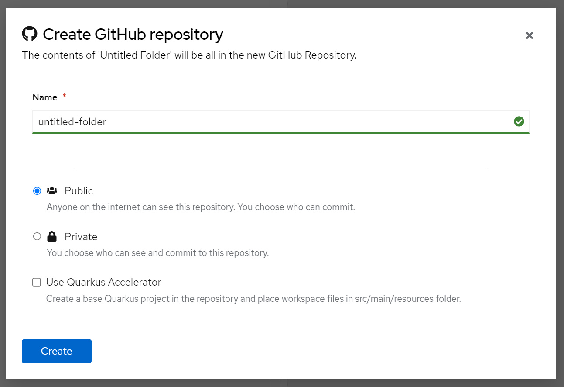The height and width of the screenshot is (387, 564).
Task: Click the Name field label
Action: point(44,97)
